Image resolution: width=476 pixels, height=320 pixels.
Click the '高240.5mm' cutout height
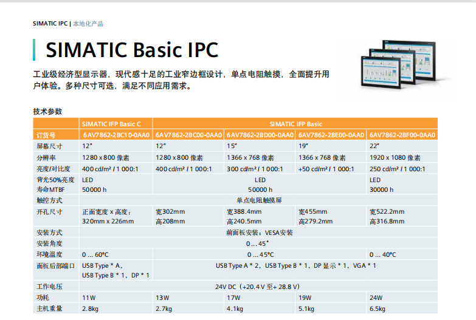point(244,222)
